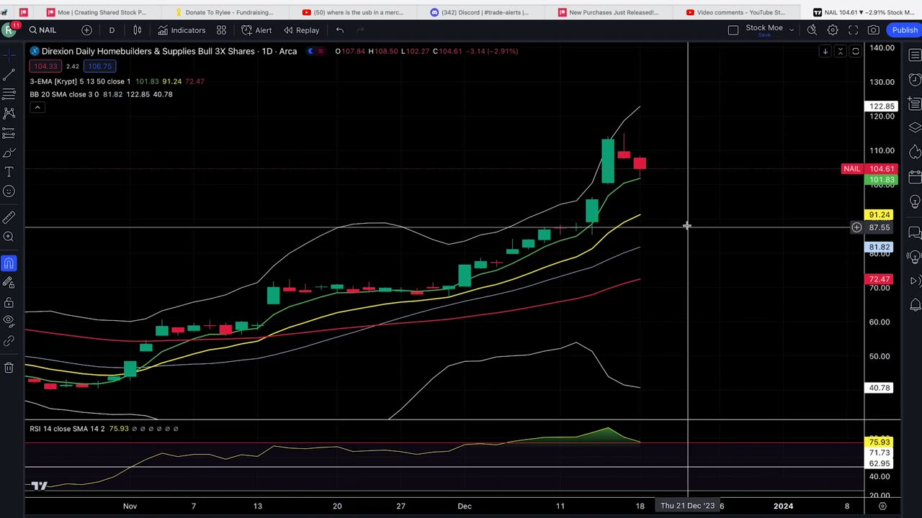Click the plus button at 87.55 price
This screenshot has width=922, height=518.
click(856, 227)
